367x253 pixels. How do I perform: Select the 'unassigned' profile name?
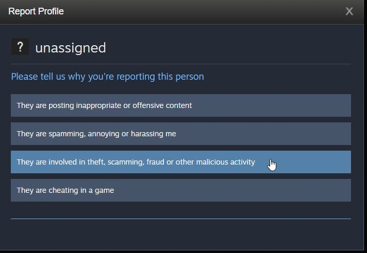(x=71, y=48)
